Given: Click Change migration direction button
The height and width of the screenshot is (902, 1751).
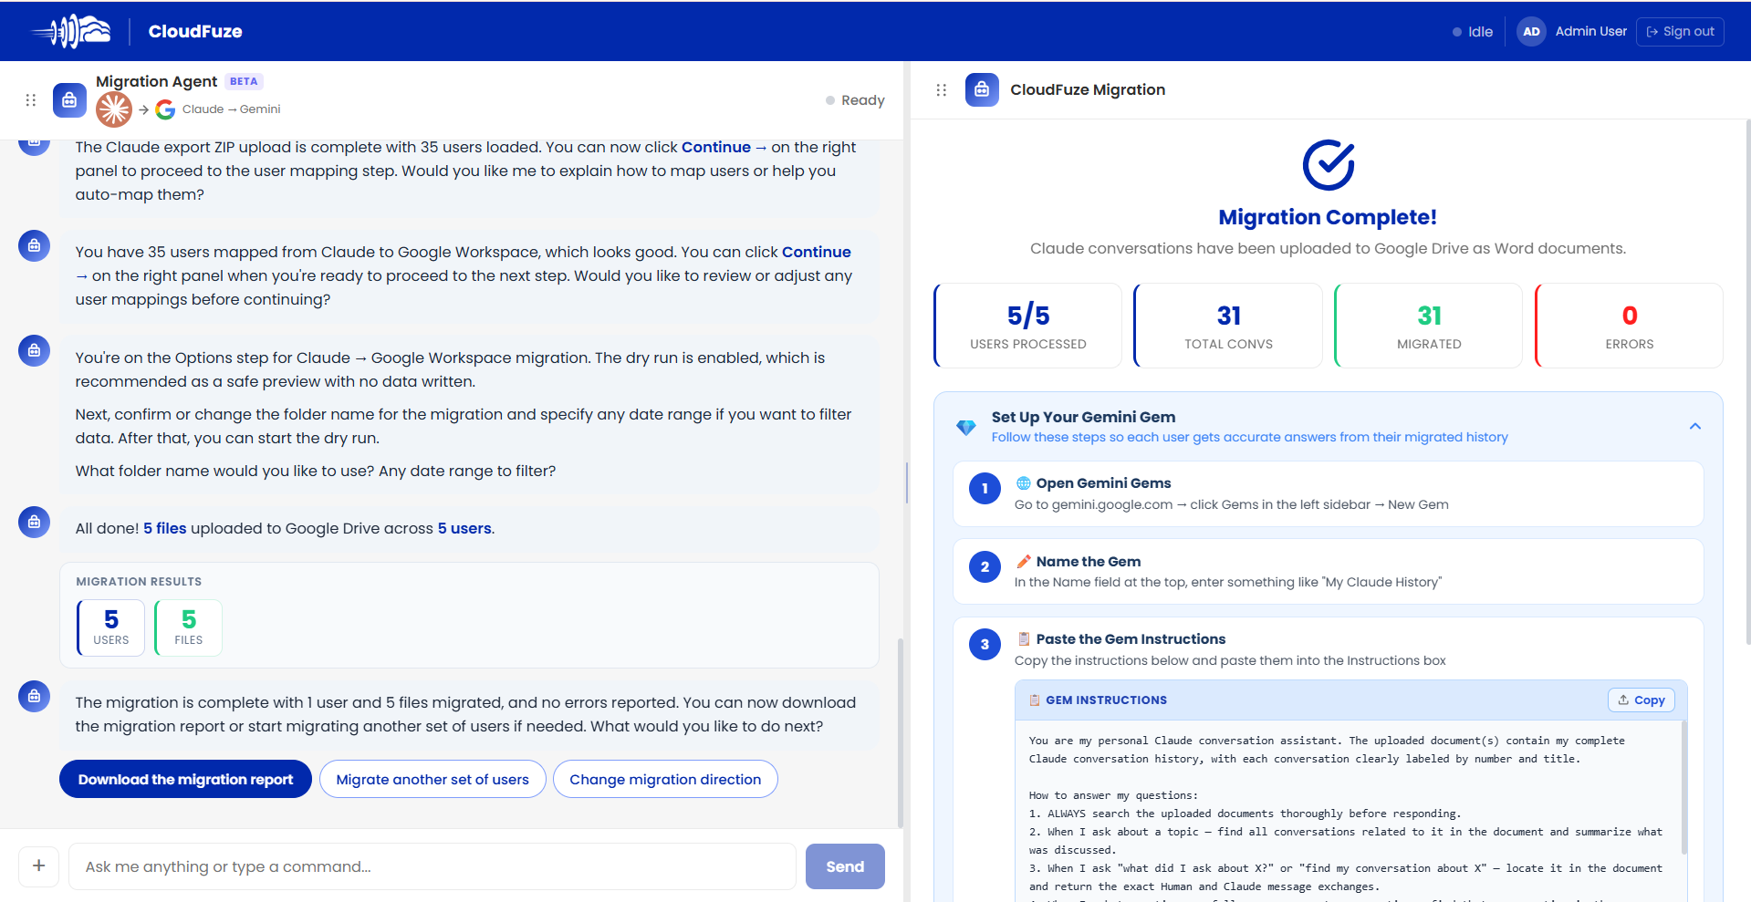Looking at the screenshot, I should pyautogui.click(x=665, y=779).
